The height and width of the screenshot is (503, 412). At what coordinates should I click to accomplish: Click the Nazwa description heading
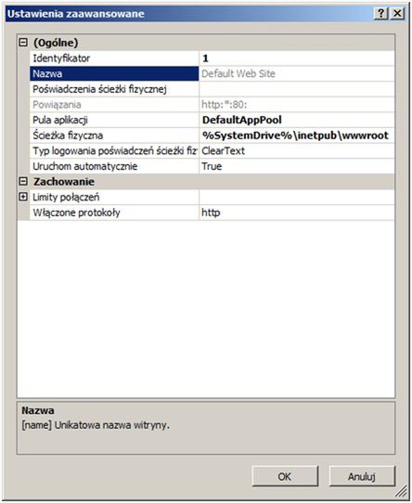click(x=38, y=410)
